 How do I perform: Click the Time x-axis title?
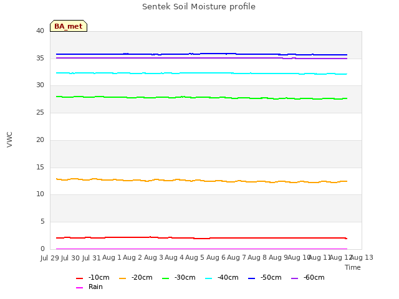coord(353,267)
